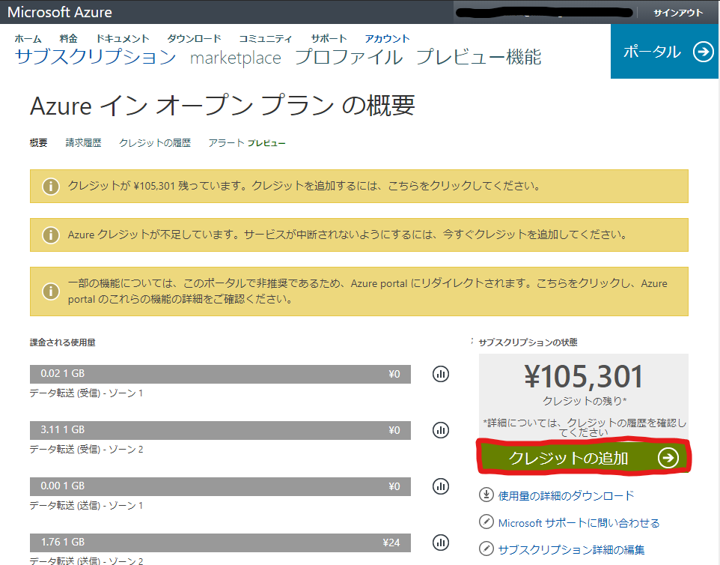The width and height of the screenshot is (720, 565).
Task: Open the chart icon for 0.00 GB usage row
Action: (x=441, y=486)
